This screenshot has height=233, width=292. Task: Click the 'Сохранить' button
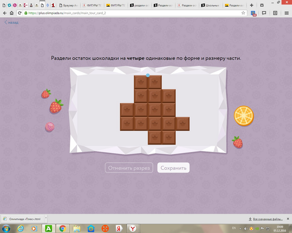pyautogui.click(x=173, y=168)
